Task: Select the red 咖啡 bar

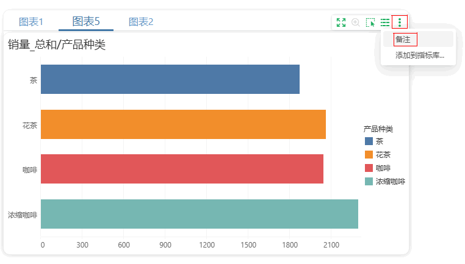Action: [182, 169]
